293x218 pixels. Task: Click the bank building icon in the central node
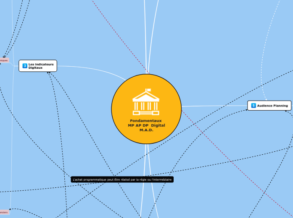146,102
